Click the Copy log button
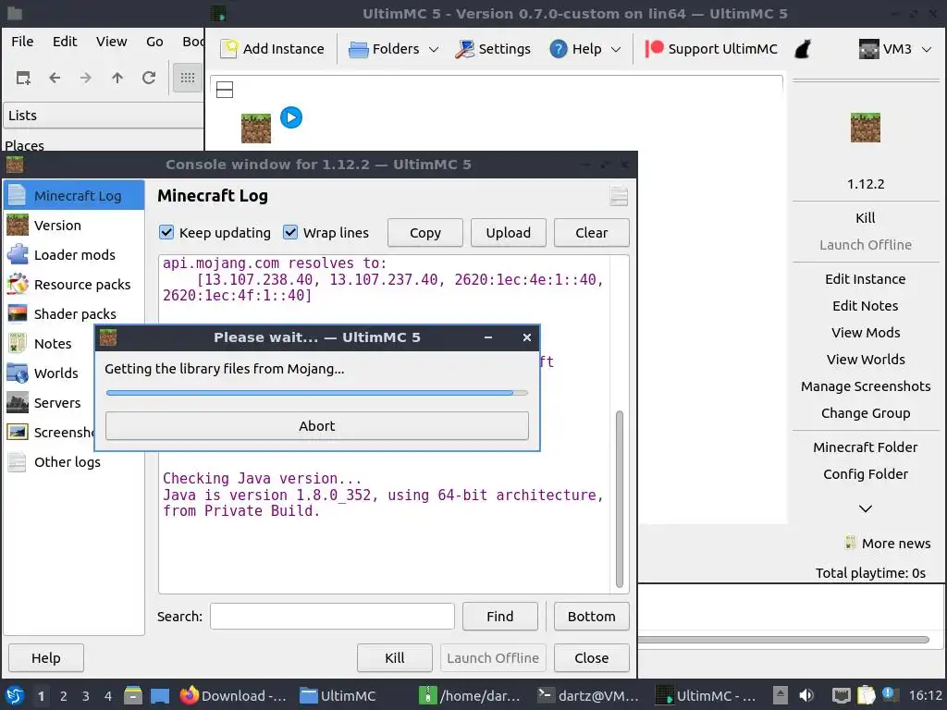Screen dimensions: 947x710 [425, 233]
